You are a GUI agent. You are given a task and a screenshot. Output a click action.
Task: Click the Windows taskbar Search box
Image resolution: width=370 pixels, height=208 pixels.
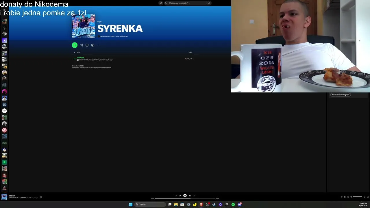(150, 205)
